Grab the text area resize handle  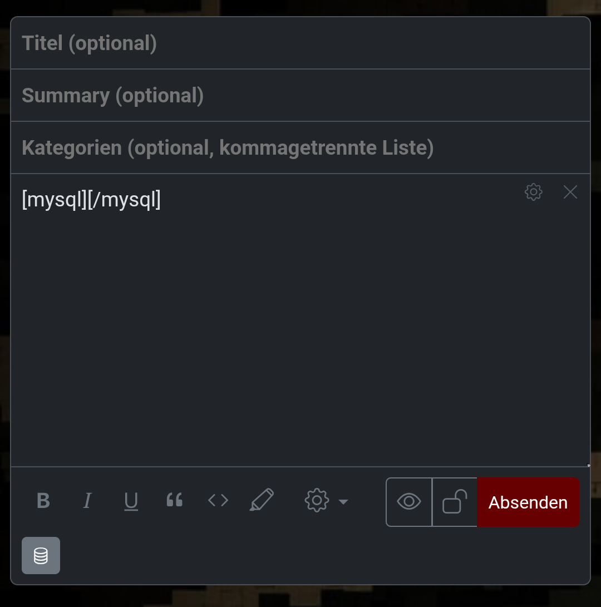pos(588,465)
